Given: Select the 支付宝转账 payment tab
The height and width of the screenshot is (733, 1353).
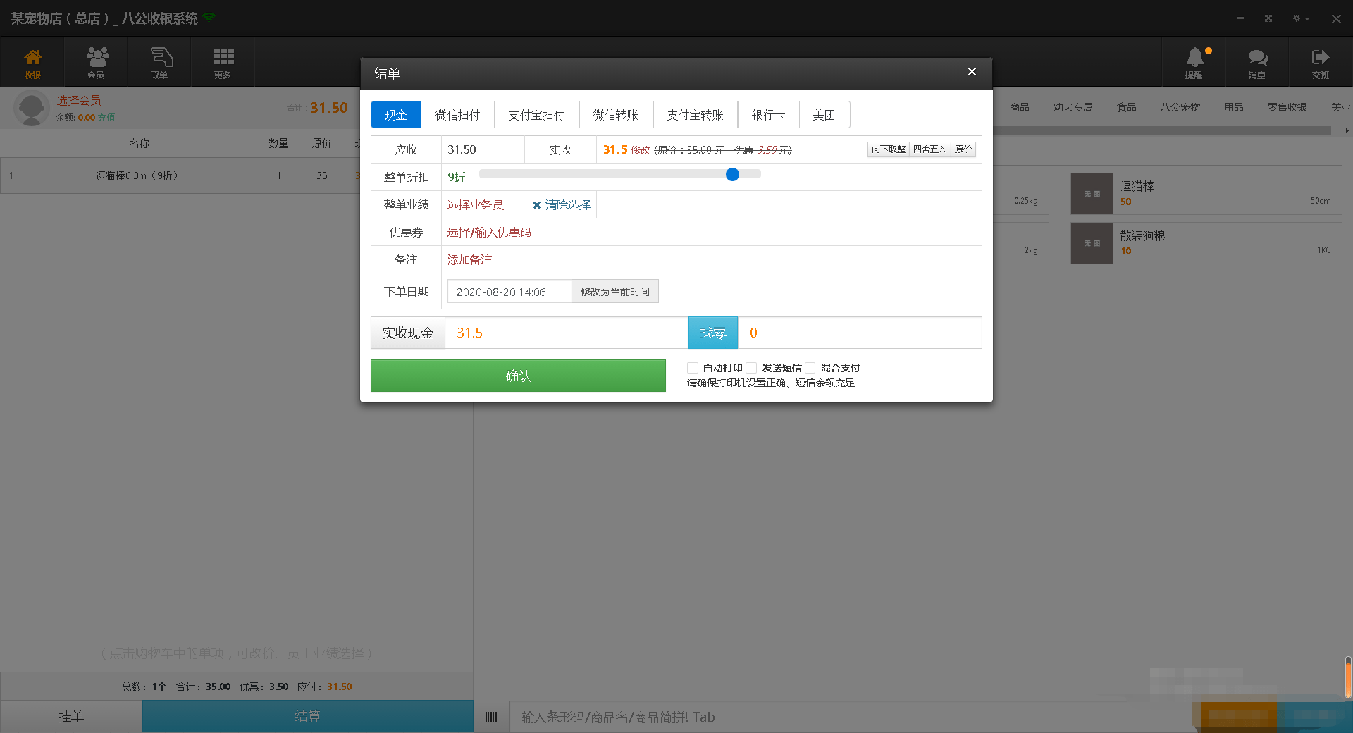Looking at the screenshot, I should [695, 115].
